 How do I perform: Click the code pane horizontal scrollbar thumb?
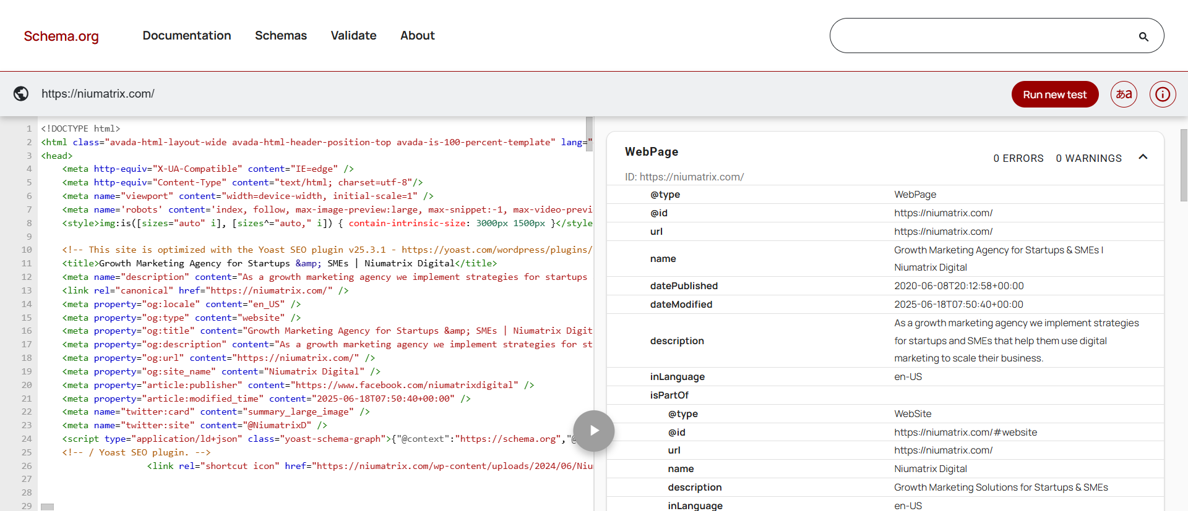tap(47, 507)
